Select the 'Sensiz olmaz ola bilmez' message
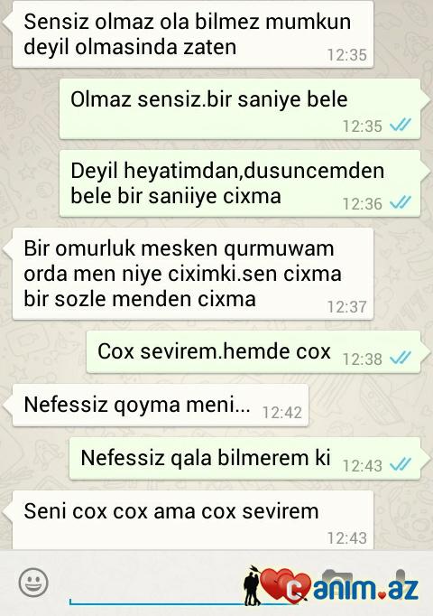The image size is (433, 616). tap(193, 34)
